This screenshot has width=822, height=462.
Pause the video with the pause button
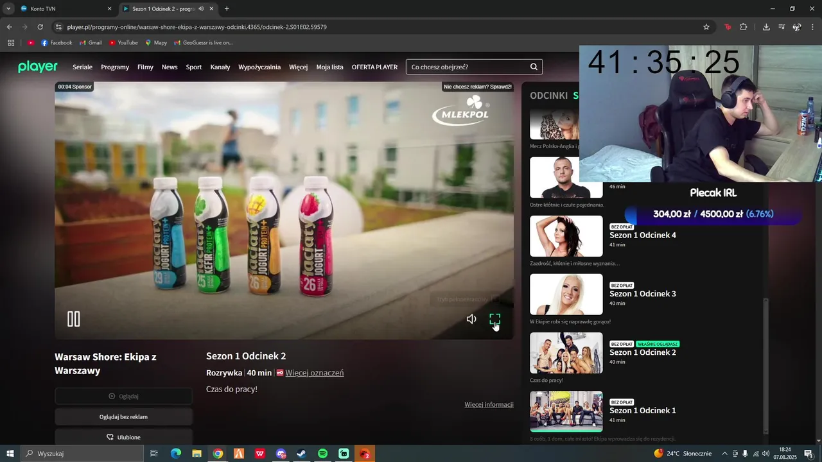click(x=74, y=319)
